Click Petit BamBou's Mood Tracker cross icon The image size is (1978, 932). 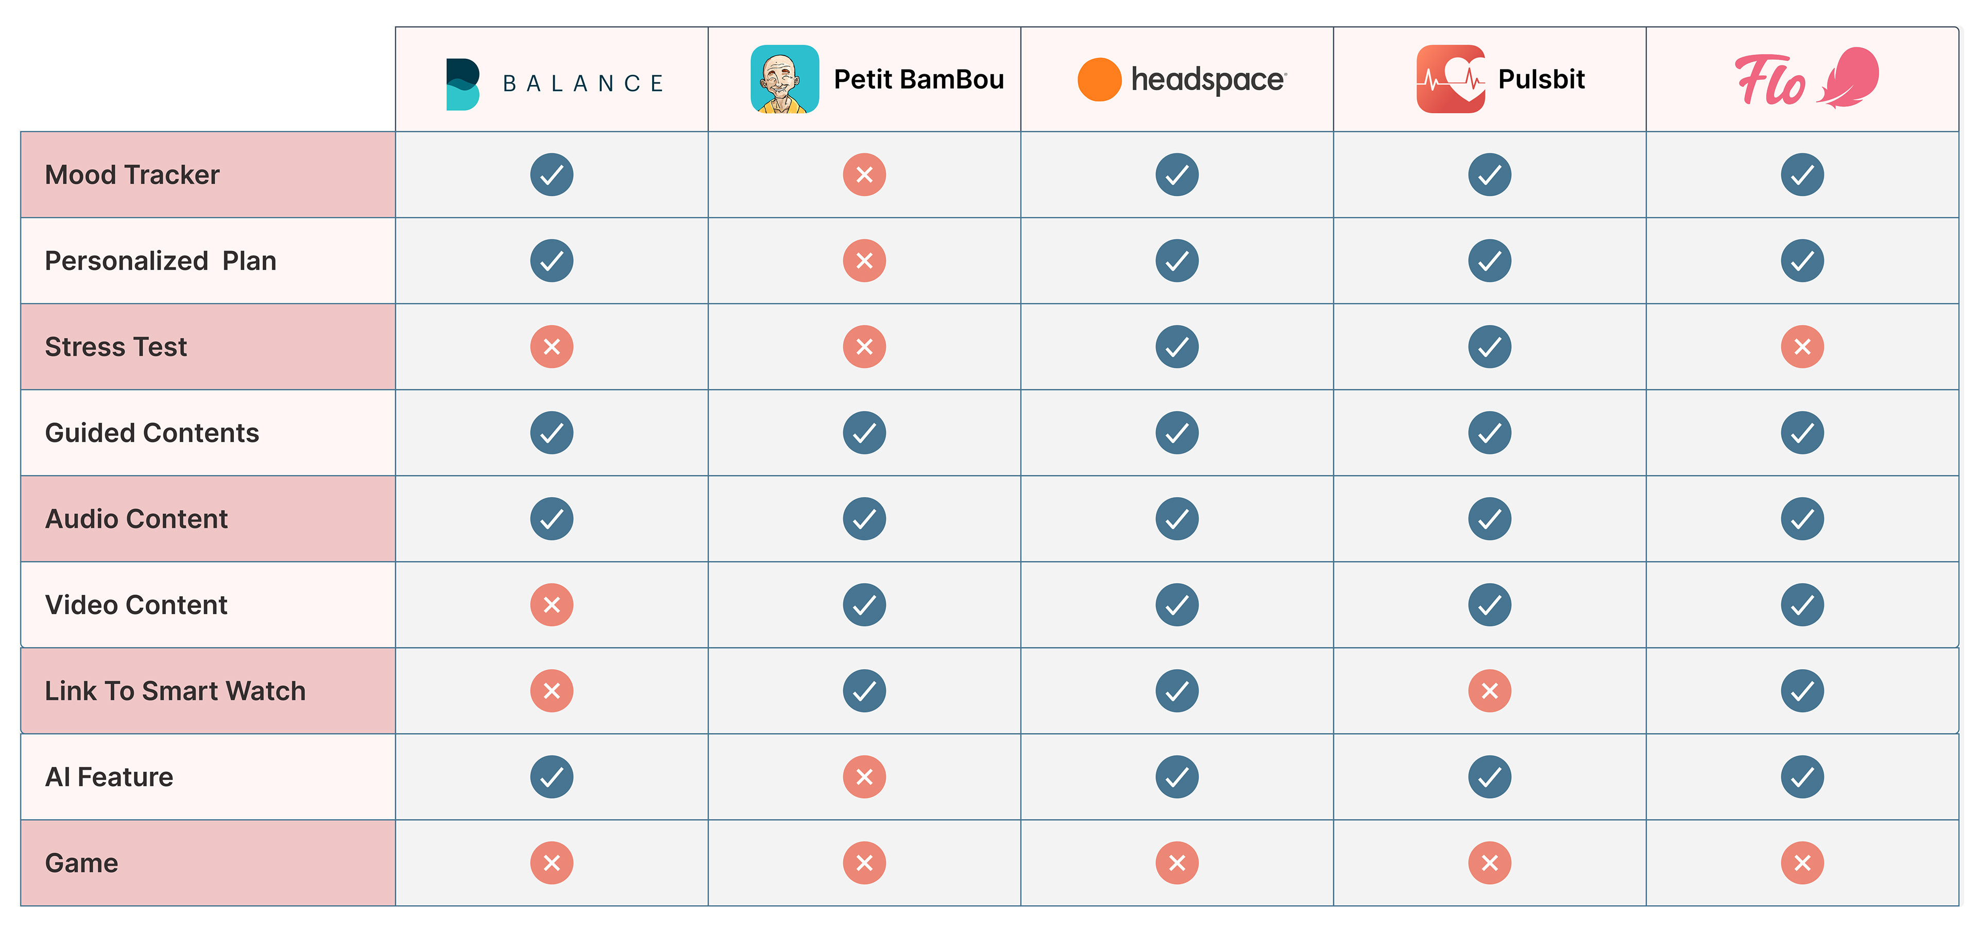(864, 175)
